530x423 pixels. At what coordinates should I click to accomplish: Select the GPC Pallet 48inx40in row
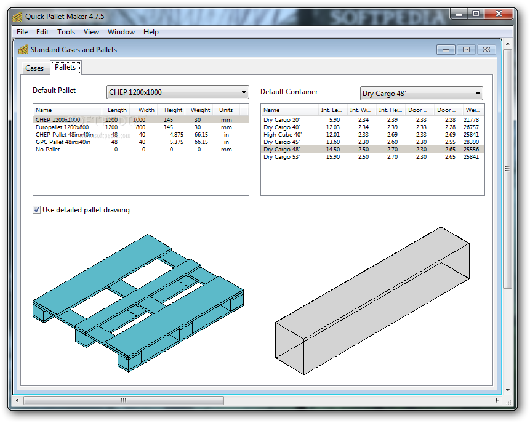141,142
